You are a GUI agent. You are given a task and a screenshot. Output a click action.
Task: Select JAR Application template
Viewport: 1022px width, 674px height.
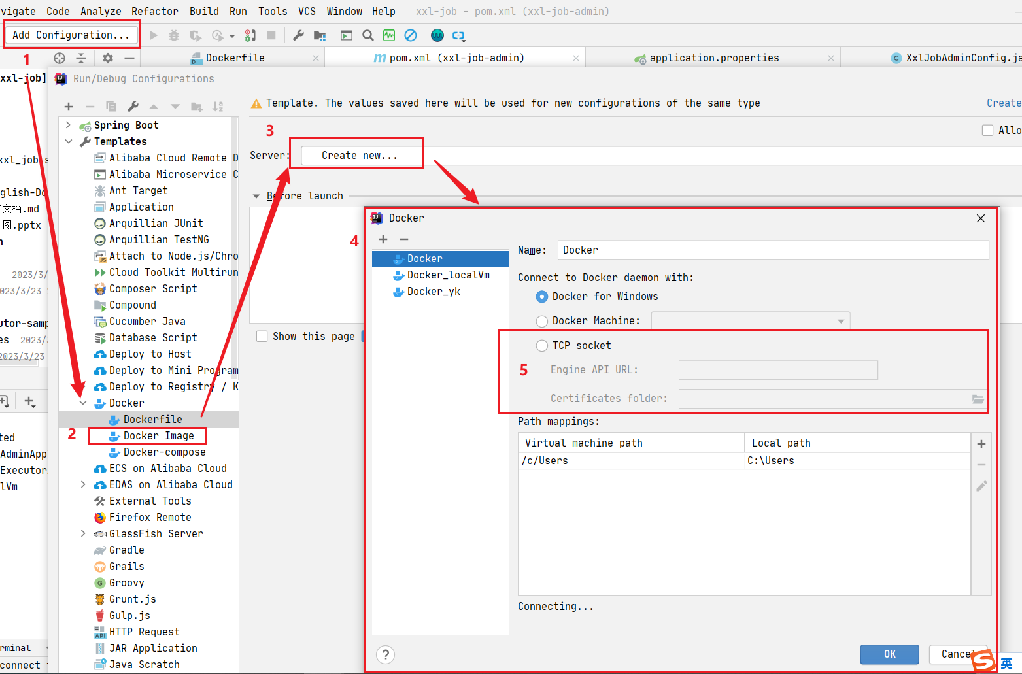153,649
